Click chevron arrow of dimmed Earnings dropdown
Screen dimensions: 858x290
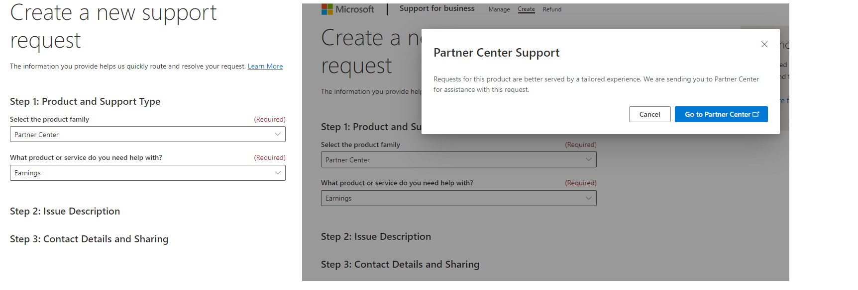coord(589,198)
